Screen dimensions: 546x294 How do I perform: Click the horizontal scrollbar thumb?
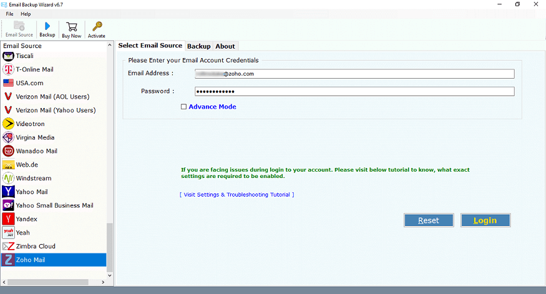tap(48, 282)
